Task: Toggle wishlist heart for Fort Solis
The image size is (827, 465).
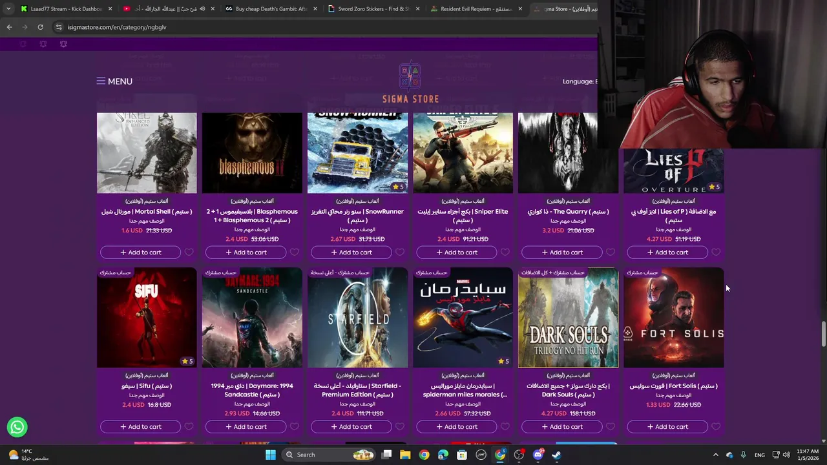Action: 715,427
